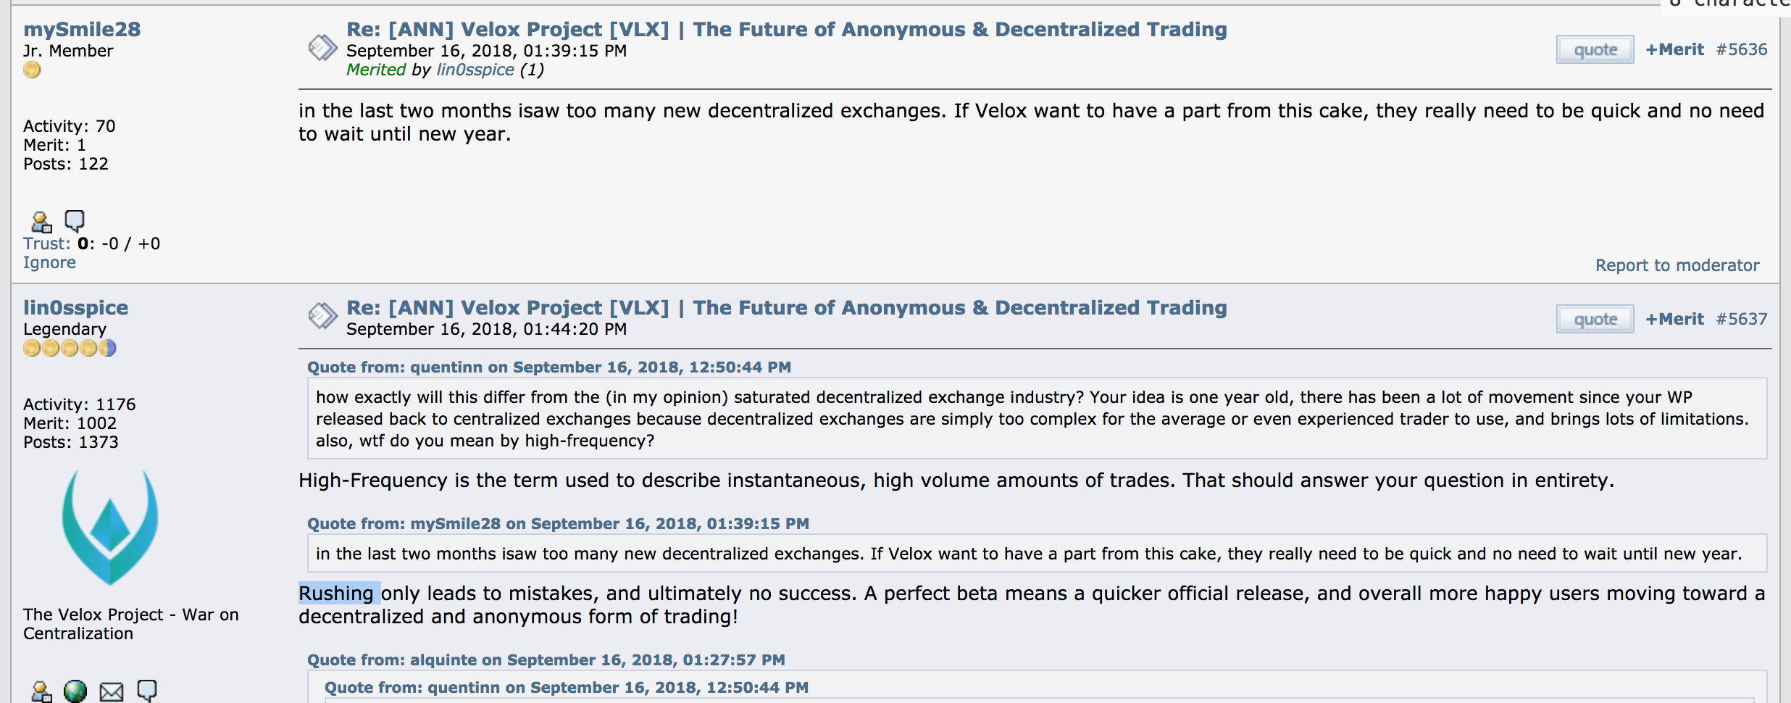Give +Merit to post #5636
This screenshot has width=1791, height=703.
click(1674, 49)
